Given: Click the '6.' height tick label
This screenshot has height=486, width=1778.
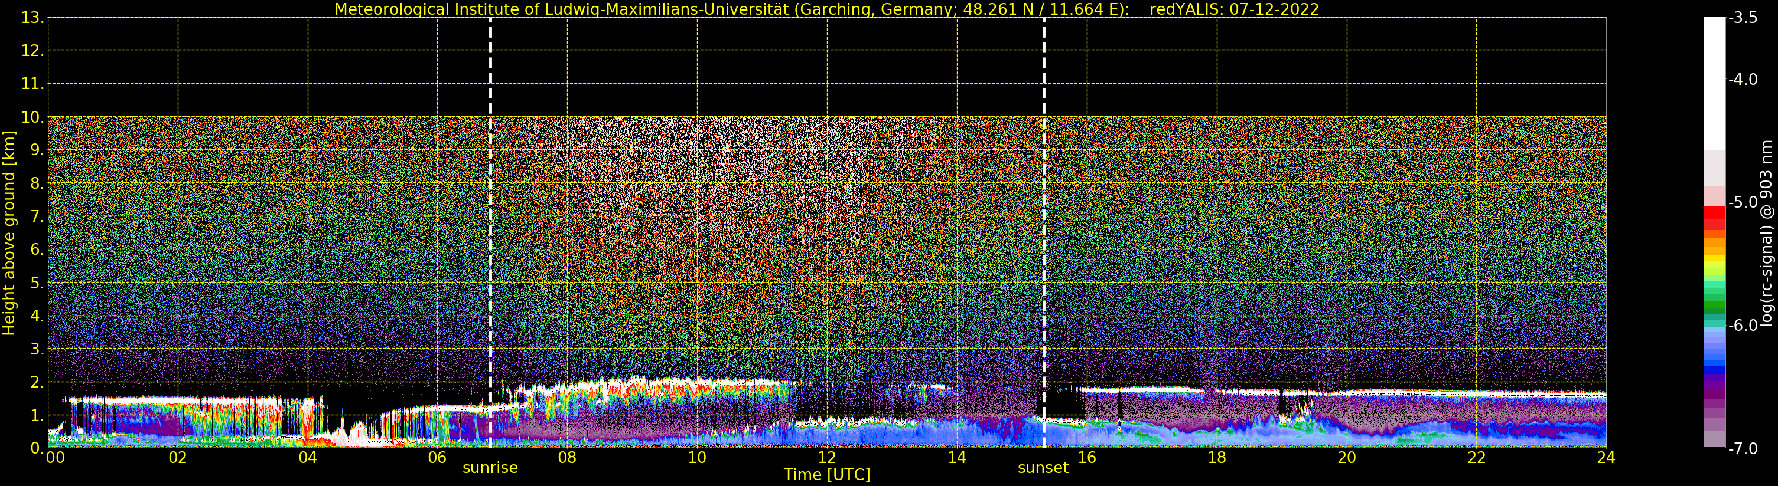Looking at the screenshot, I should coord(37,249).
